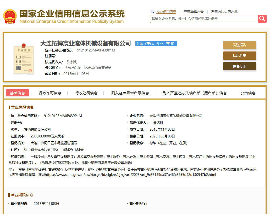Click the 发送报告 button
The image size is (270, 214).
click(x=240, y=45)
